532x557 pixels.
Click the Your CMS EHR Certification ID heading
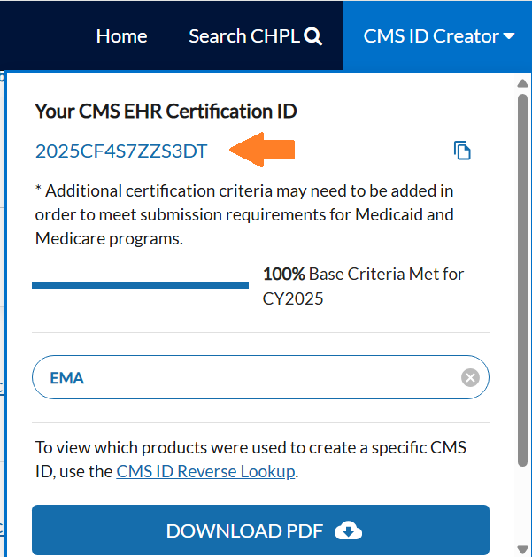point(166,111)
